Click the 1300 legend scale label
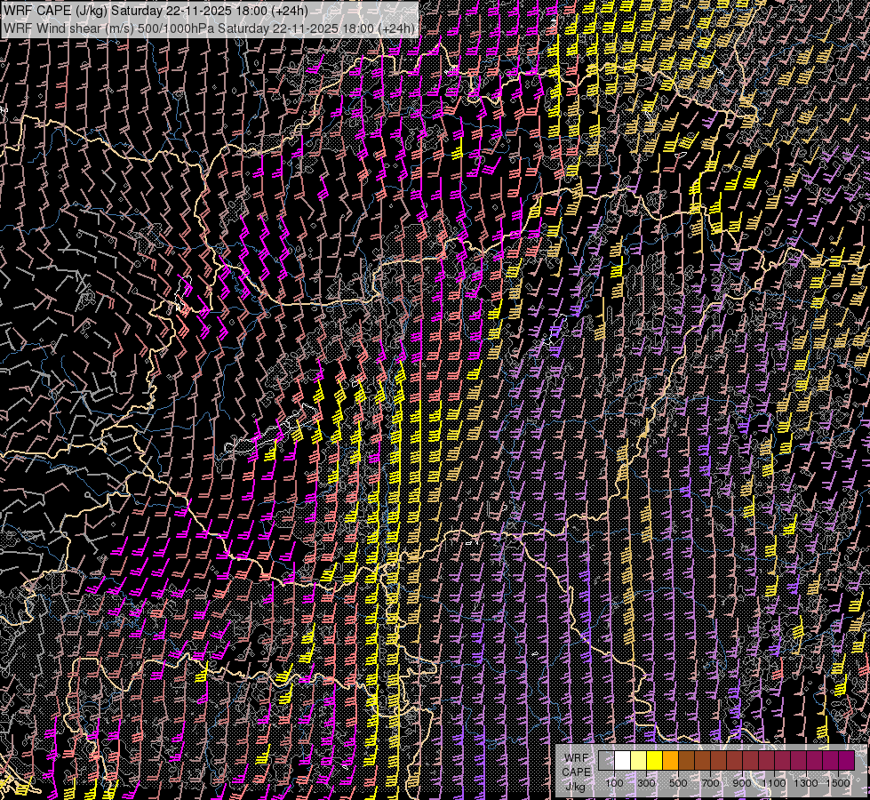The height and width of the screenshot is (800, 870). 806,783
